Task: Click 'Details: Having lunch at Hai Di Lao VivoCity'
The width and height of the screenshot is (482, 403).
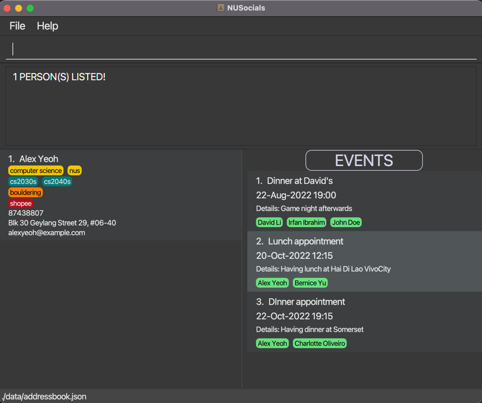Action: pyautogui.click(x=323, y=269)
